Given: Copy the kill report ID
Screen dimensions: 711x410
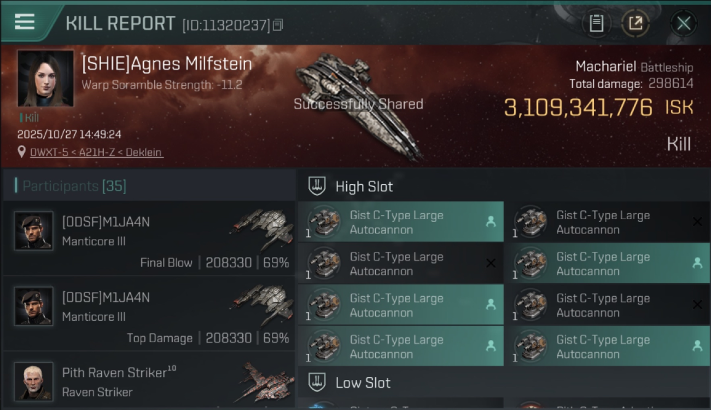Looking at the screenshot, I should click(278, 25).
